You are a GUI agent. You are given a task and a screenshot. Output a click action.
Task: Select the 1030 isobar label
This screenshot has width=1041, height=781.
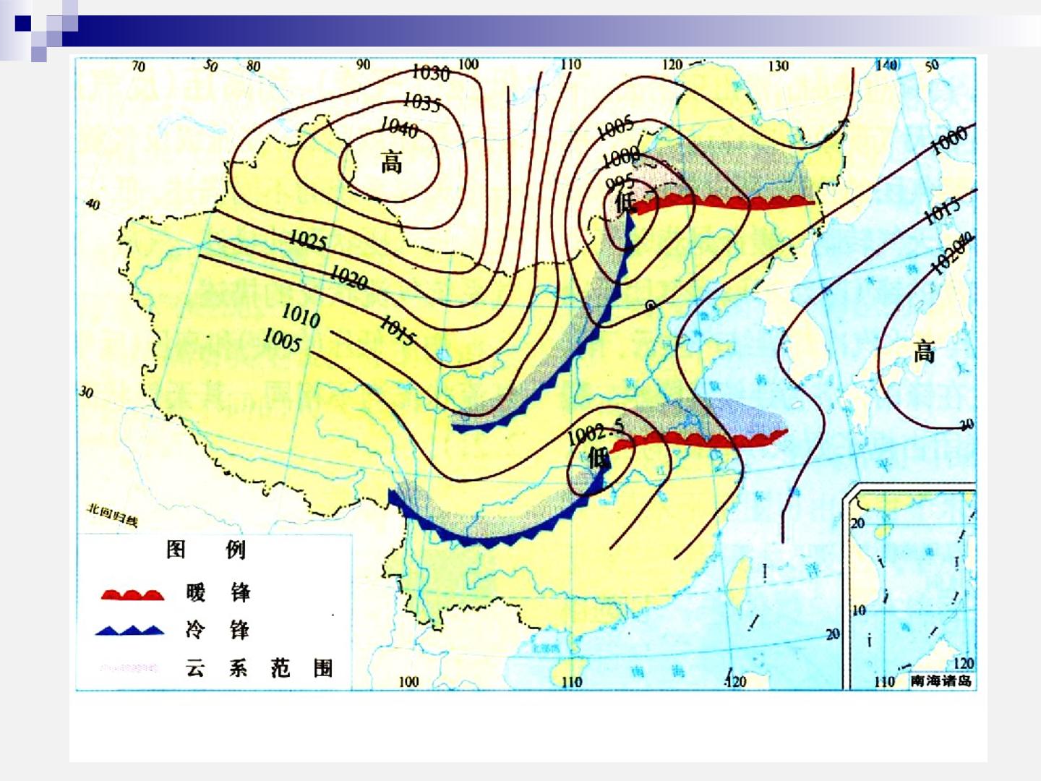431,72
